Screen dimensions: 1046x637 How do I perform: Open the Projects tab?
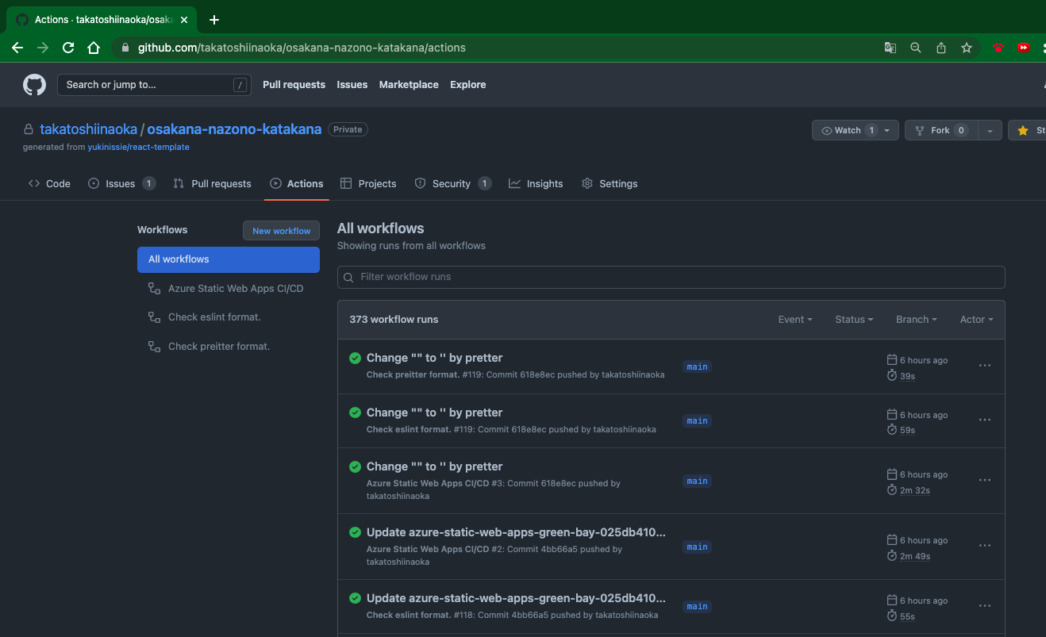[x=368, y=183]
